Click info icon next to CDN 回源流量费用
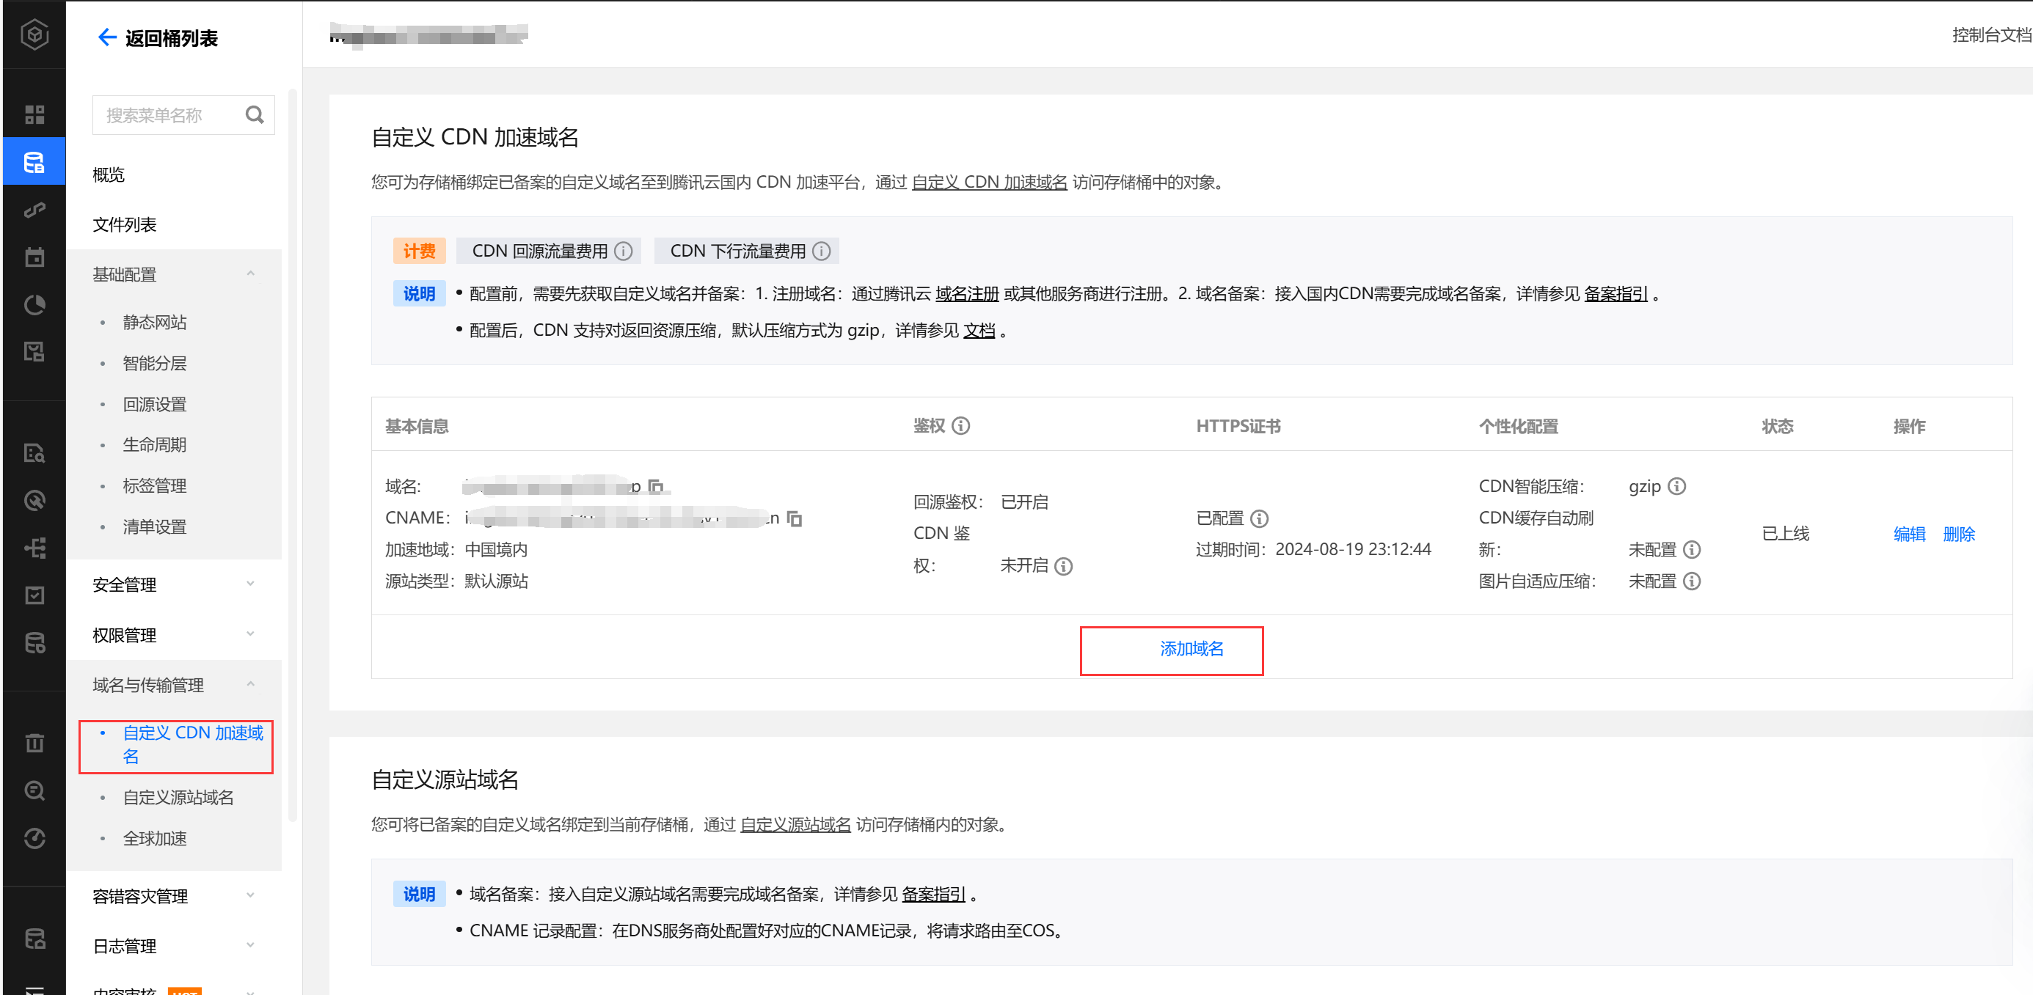The height and width of the screenshot is (995, 2033). tap(624, 251)
